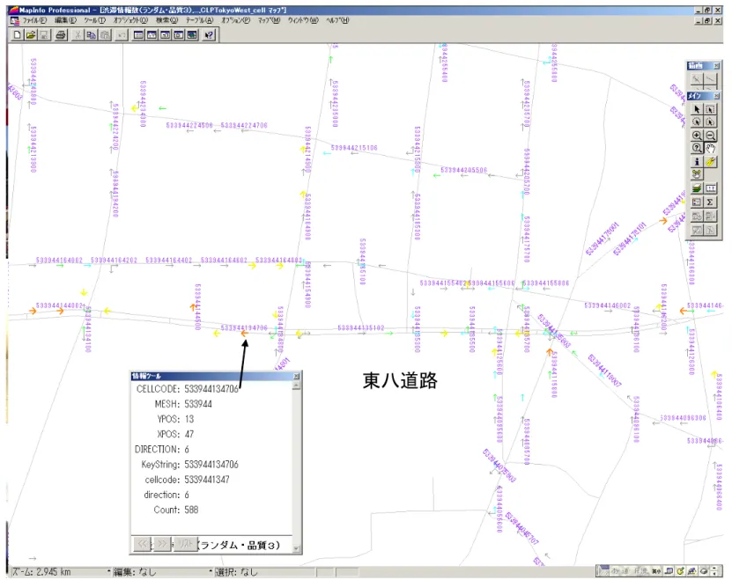The width and height of the screenshot is (732, 580).
Task: Click the << previous record button
Action: click(x=143, y=544)
